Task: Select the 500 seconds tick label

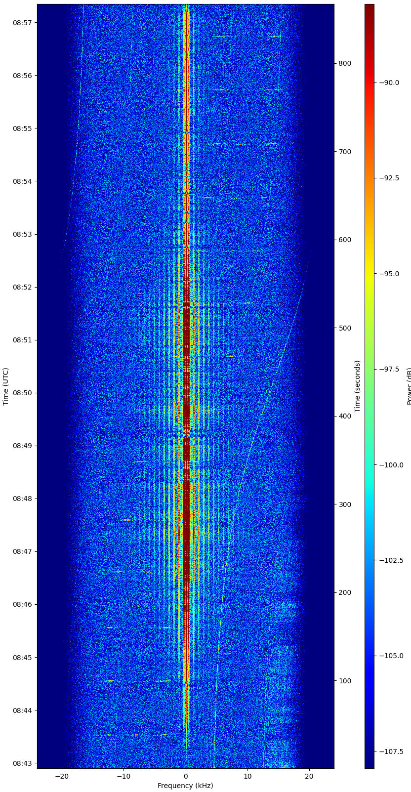Action: [x=345, y=328]
